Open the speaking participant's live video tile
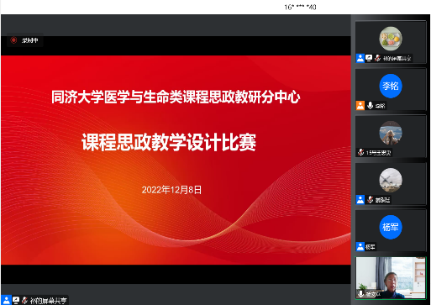The width and height of the screenshot is (431, 305). 391,278
